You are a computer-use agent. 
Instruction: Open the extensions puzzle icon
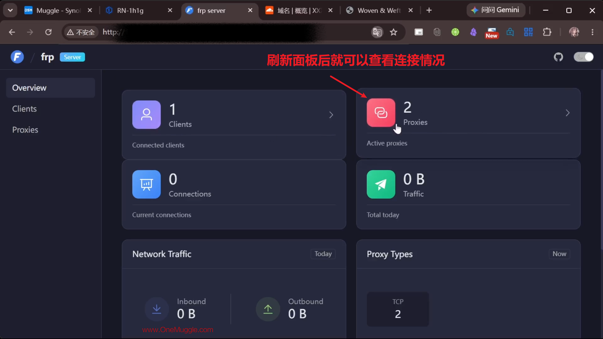(547, 32)
